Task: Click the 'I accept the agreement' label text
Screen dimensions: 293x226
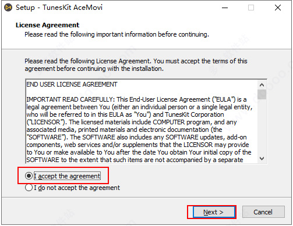Action: click(67, 176)
